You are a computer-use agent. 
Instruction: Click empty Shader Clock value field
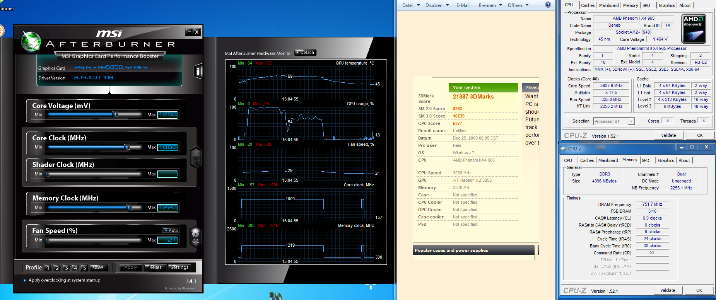click(x=167, y=174)
